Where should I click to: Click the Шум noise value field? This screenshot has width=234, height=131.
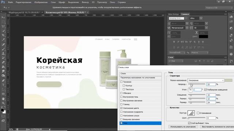coord(211,118)
